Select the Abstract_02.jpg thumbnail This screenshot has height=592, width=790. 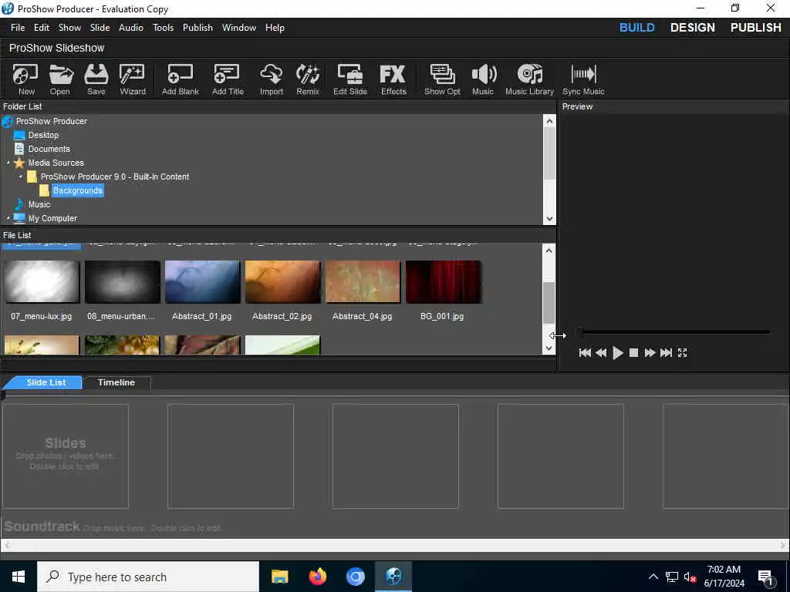[282, 282]
